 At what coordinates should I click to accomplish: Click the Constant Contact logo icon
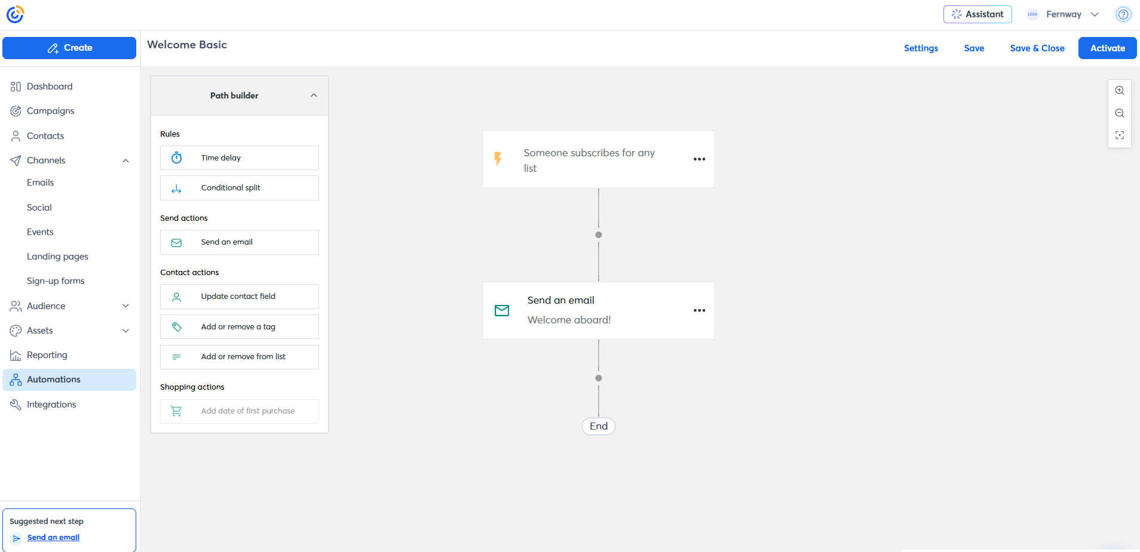tap(15, 14)
